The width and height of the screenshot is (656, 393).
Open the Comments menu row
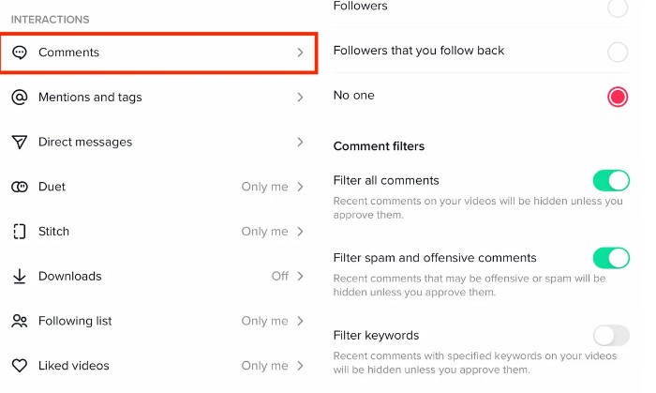click(x=158, y=53)
